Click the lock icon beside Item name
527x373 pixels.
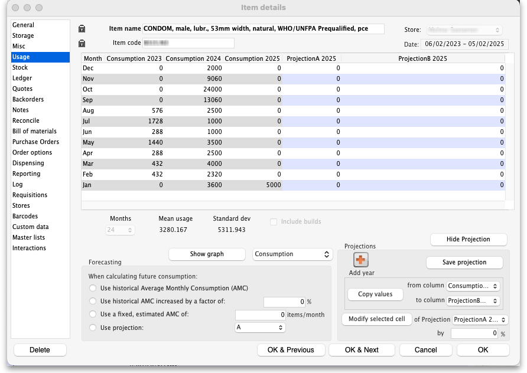point(82,29)
